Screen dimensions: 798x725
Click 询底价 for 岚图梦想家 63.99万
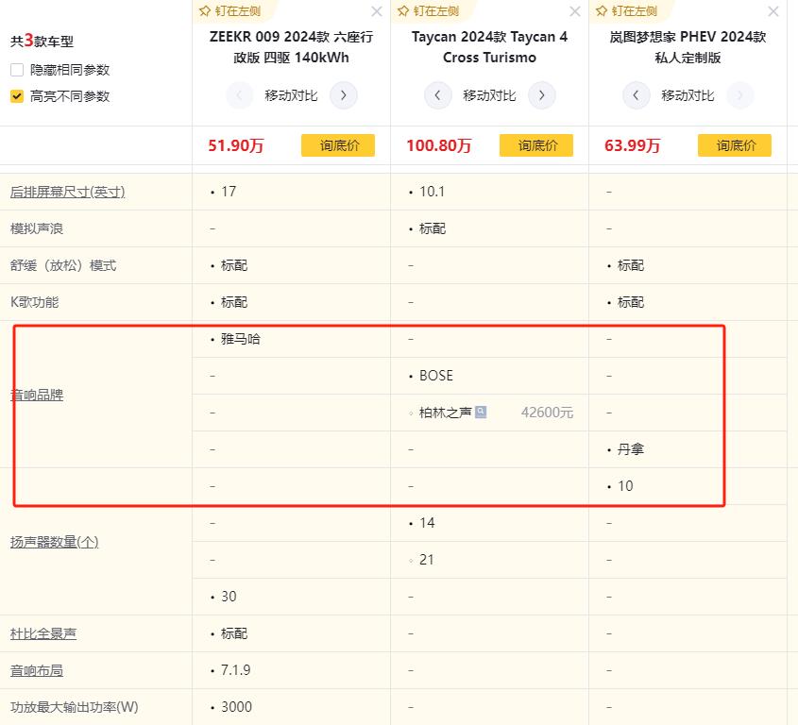[735, 145]
